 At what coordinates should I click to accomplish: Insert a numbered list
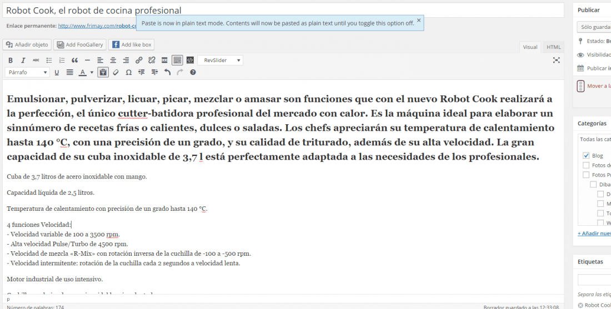tap(62, 60)
